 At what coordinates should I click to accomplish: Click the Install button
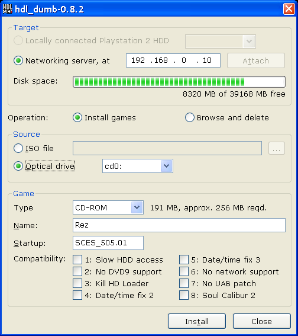point(197,321)
